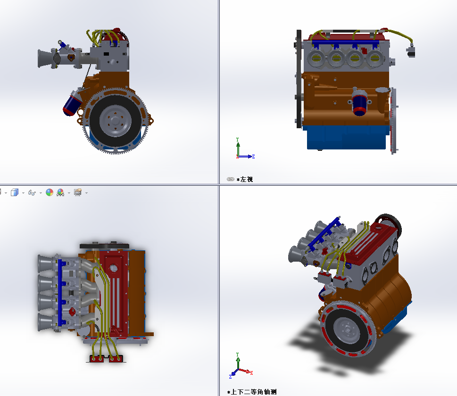Click the Edit Appearance color ball icon
457x396 pixels.
[x=50, y=192]
